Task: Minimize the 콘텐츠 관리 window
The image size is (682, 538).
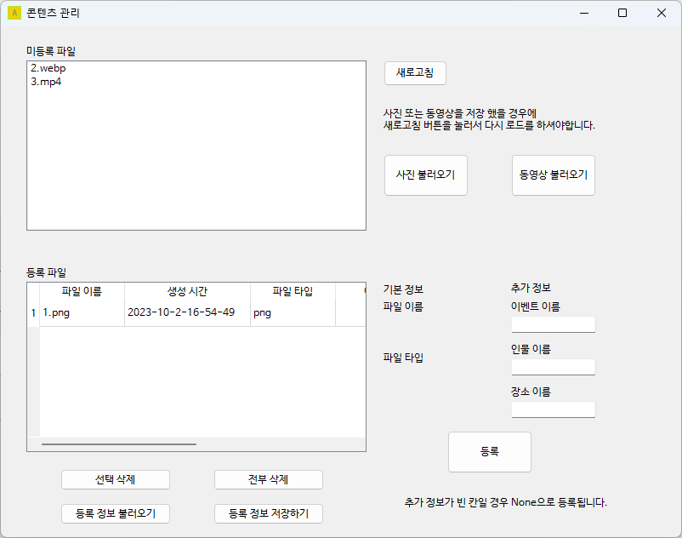Action: (584, 13)
